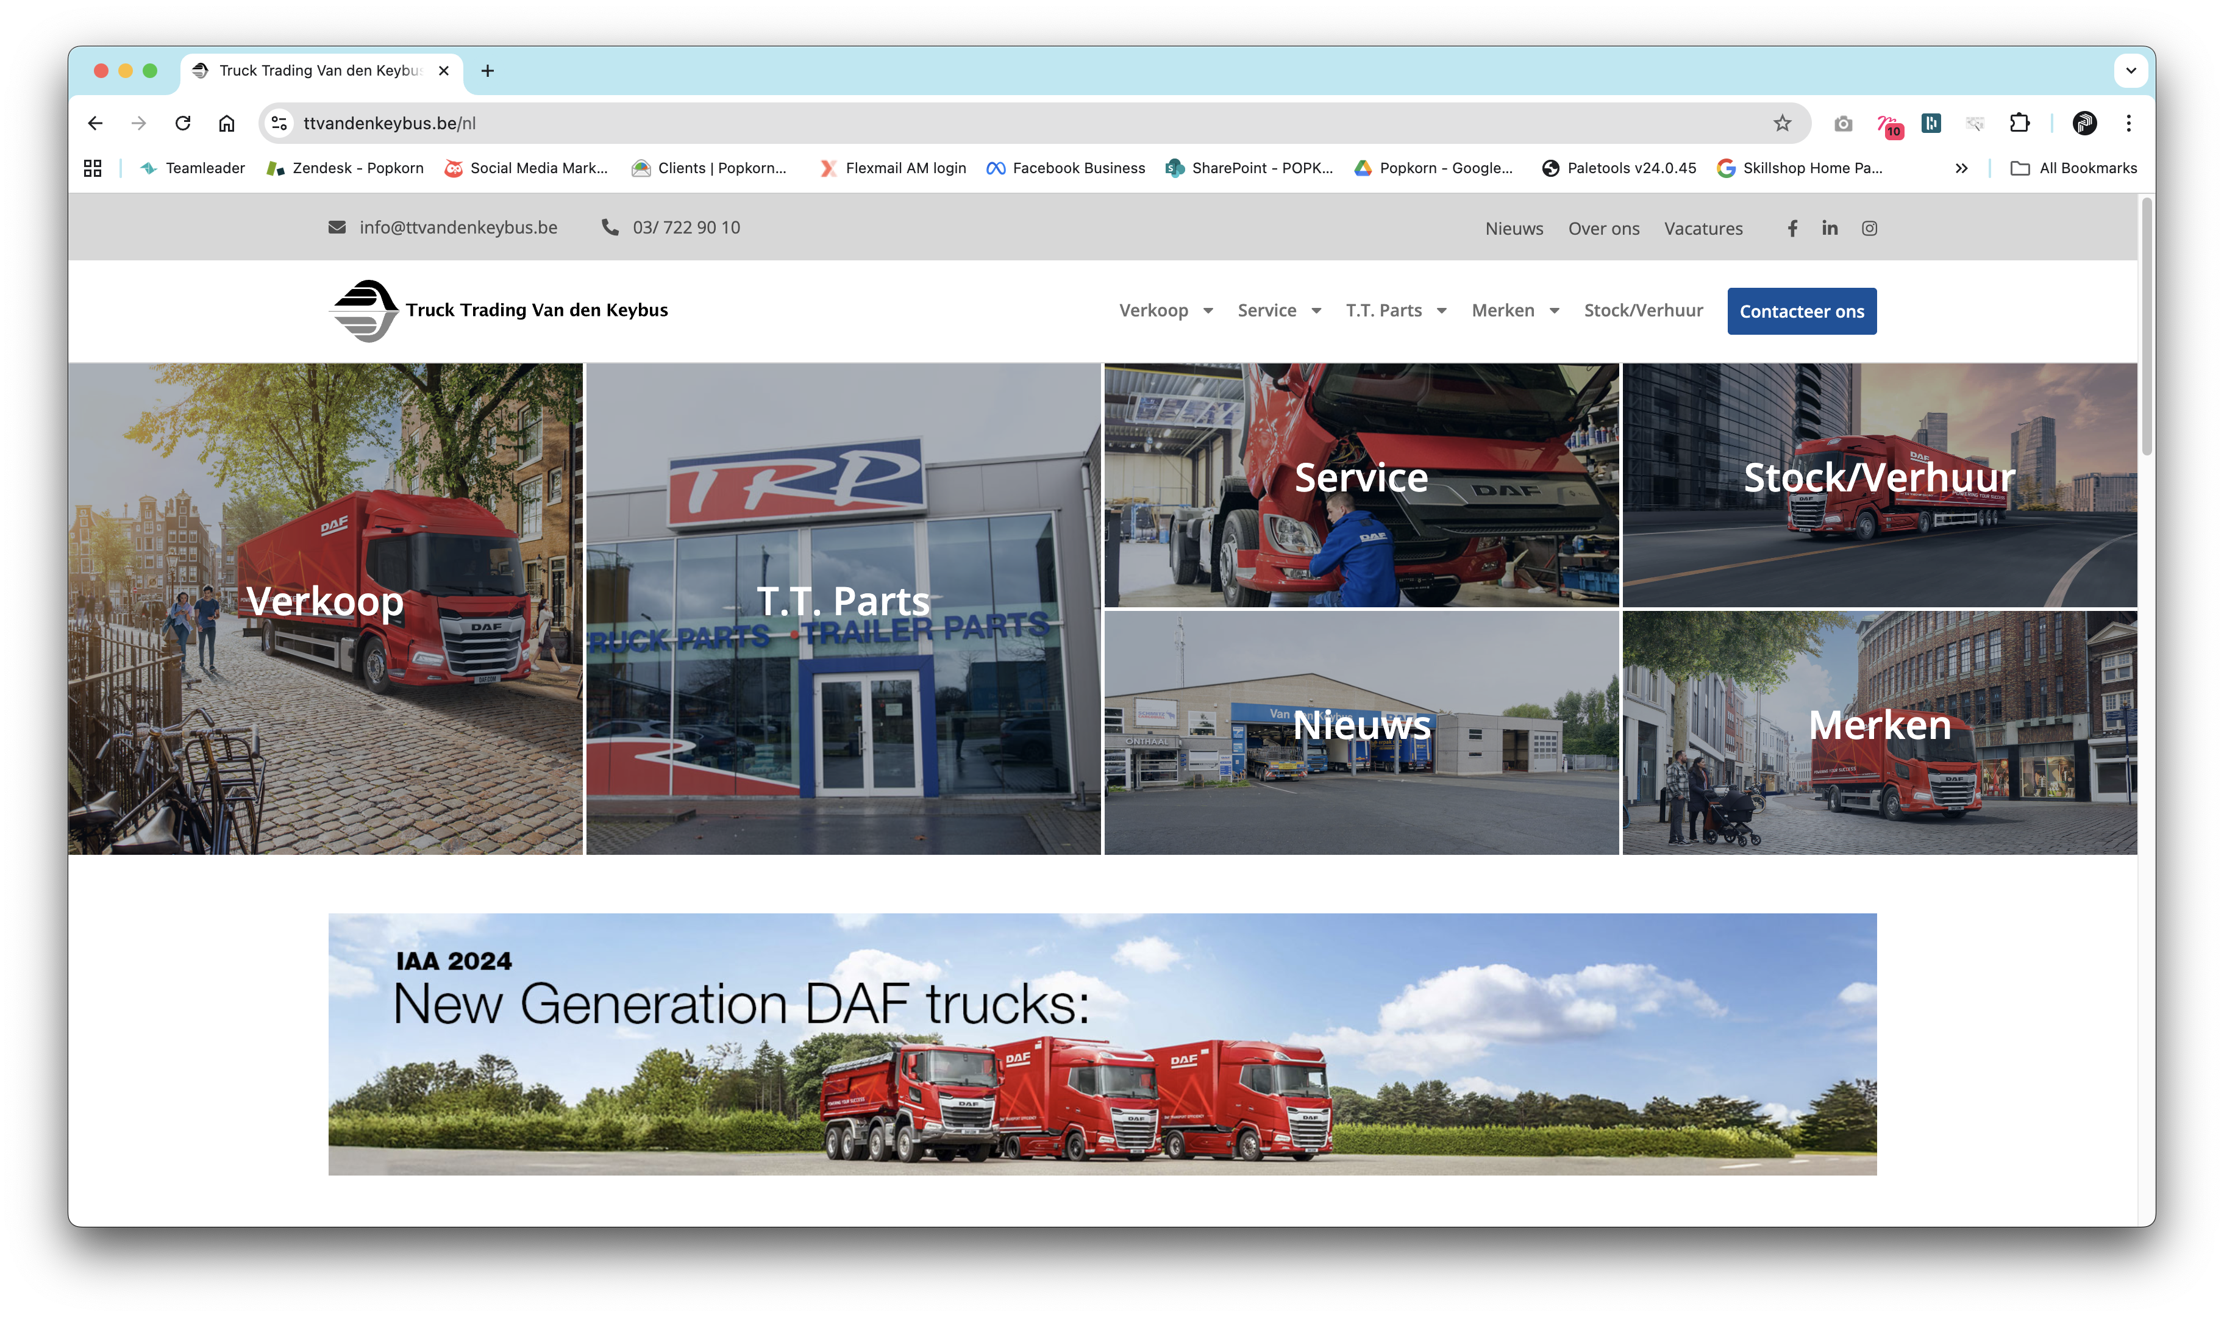Image resolution: width=2224 pixels, height=1317 pixels.
Task: Open the Verkoop image tile
Action: tap(326, 609)
